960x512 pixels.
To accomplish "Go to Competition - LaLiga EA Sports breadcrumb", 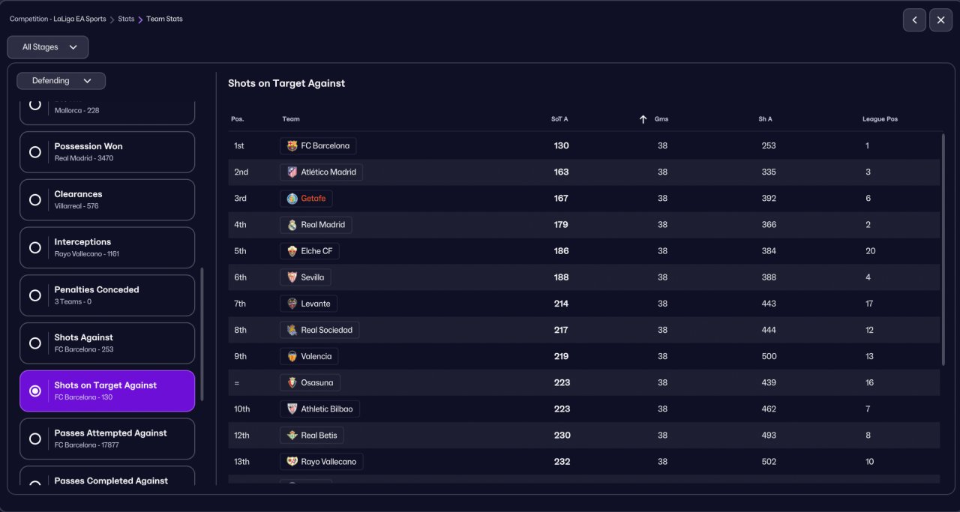I will (x=58, y=19).
